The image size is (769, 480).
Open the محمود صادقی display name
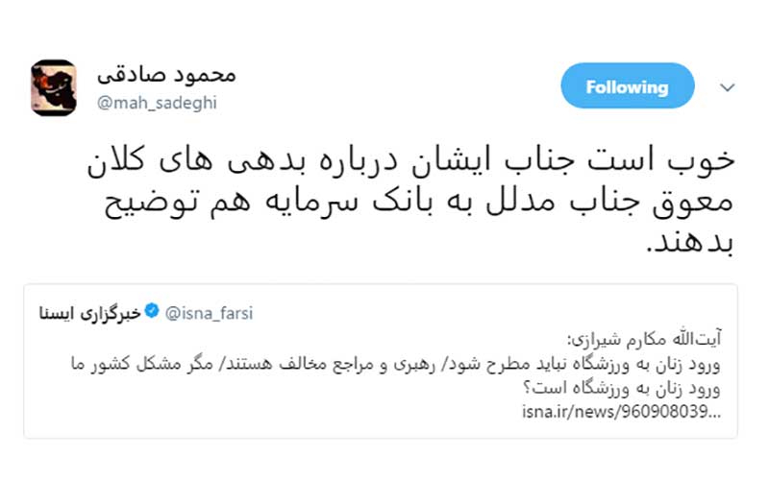point(165,75)
